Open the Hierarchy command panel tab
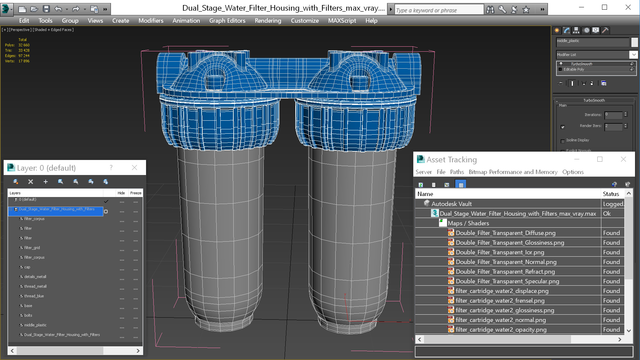Image resolution: width=640 pixels, height=360 pixels. coord(576,30)
